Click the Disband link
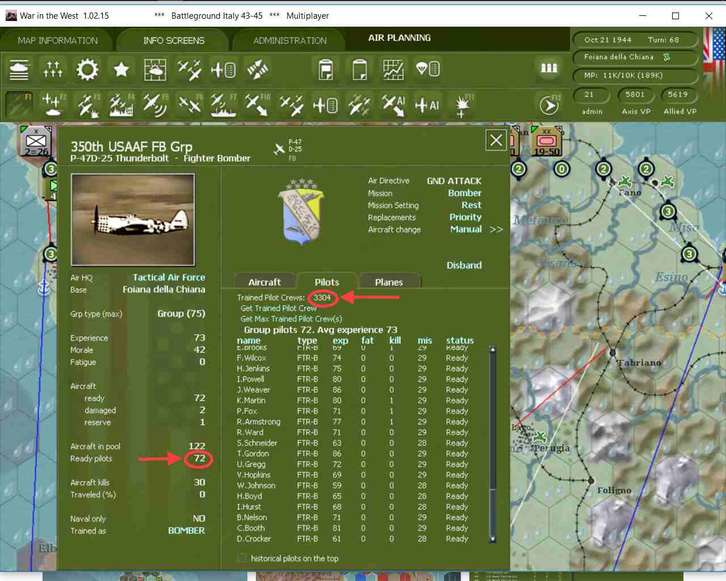 coord(464,265)
